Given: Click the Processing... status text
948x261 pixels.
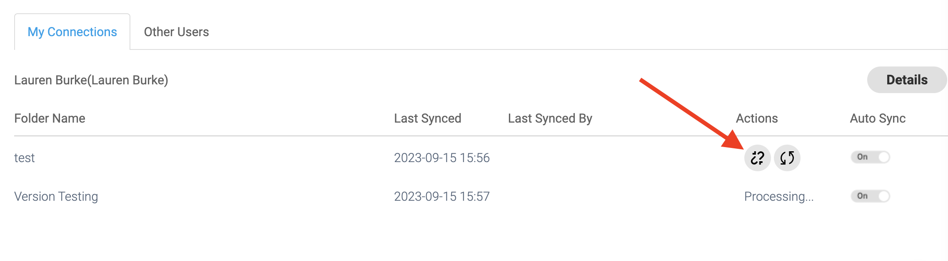Looking at the screenshot, I should point(778,197).
